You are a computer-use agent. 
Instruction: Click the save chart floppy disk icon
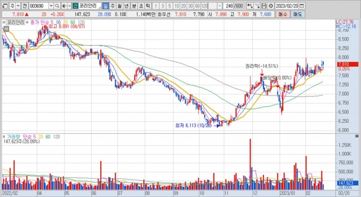(x=264, y=6)
